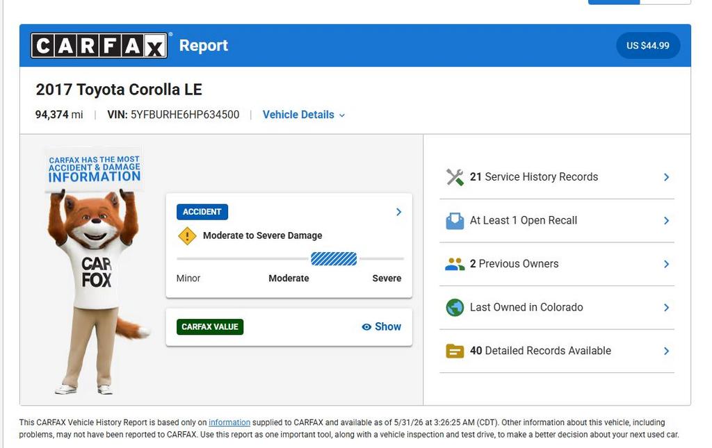The height and width of the screenshot is (448, 712).
Task: Click the CARFAX VALUE badge
Action: (x=210, y=327)
